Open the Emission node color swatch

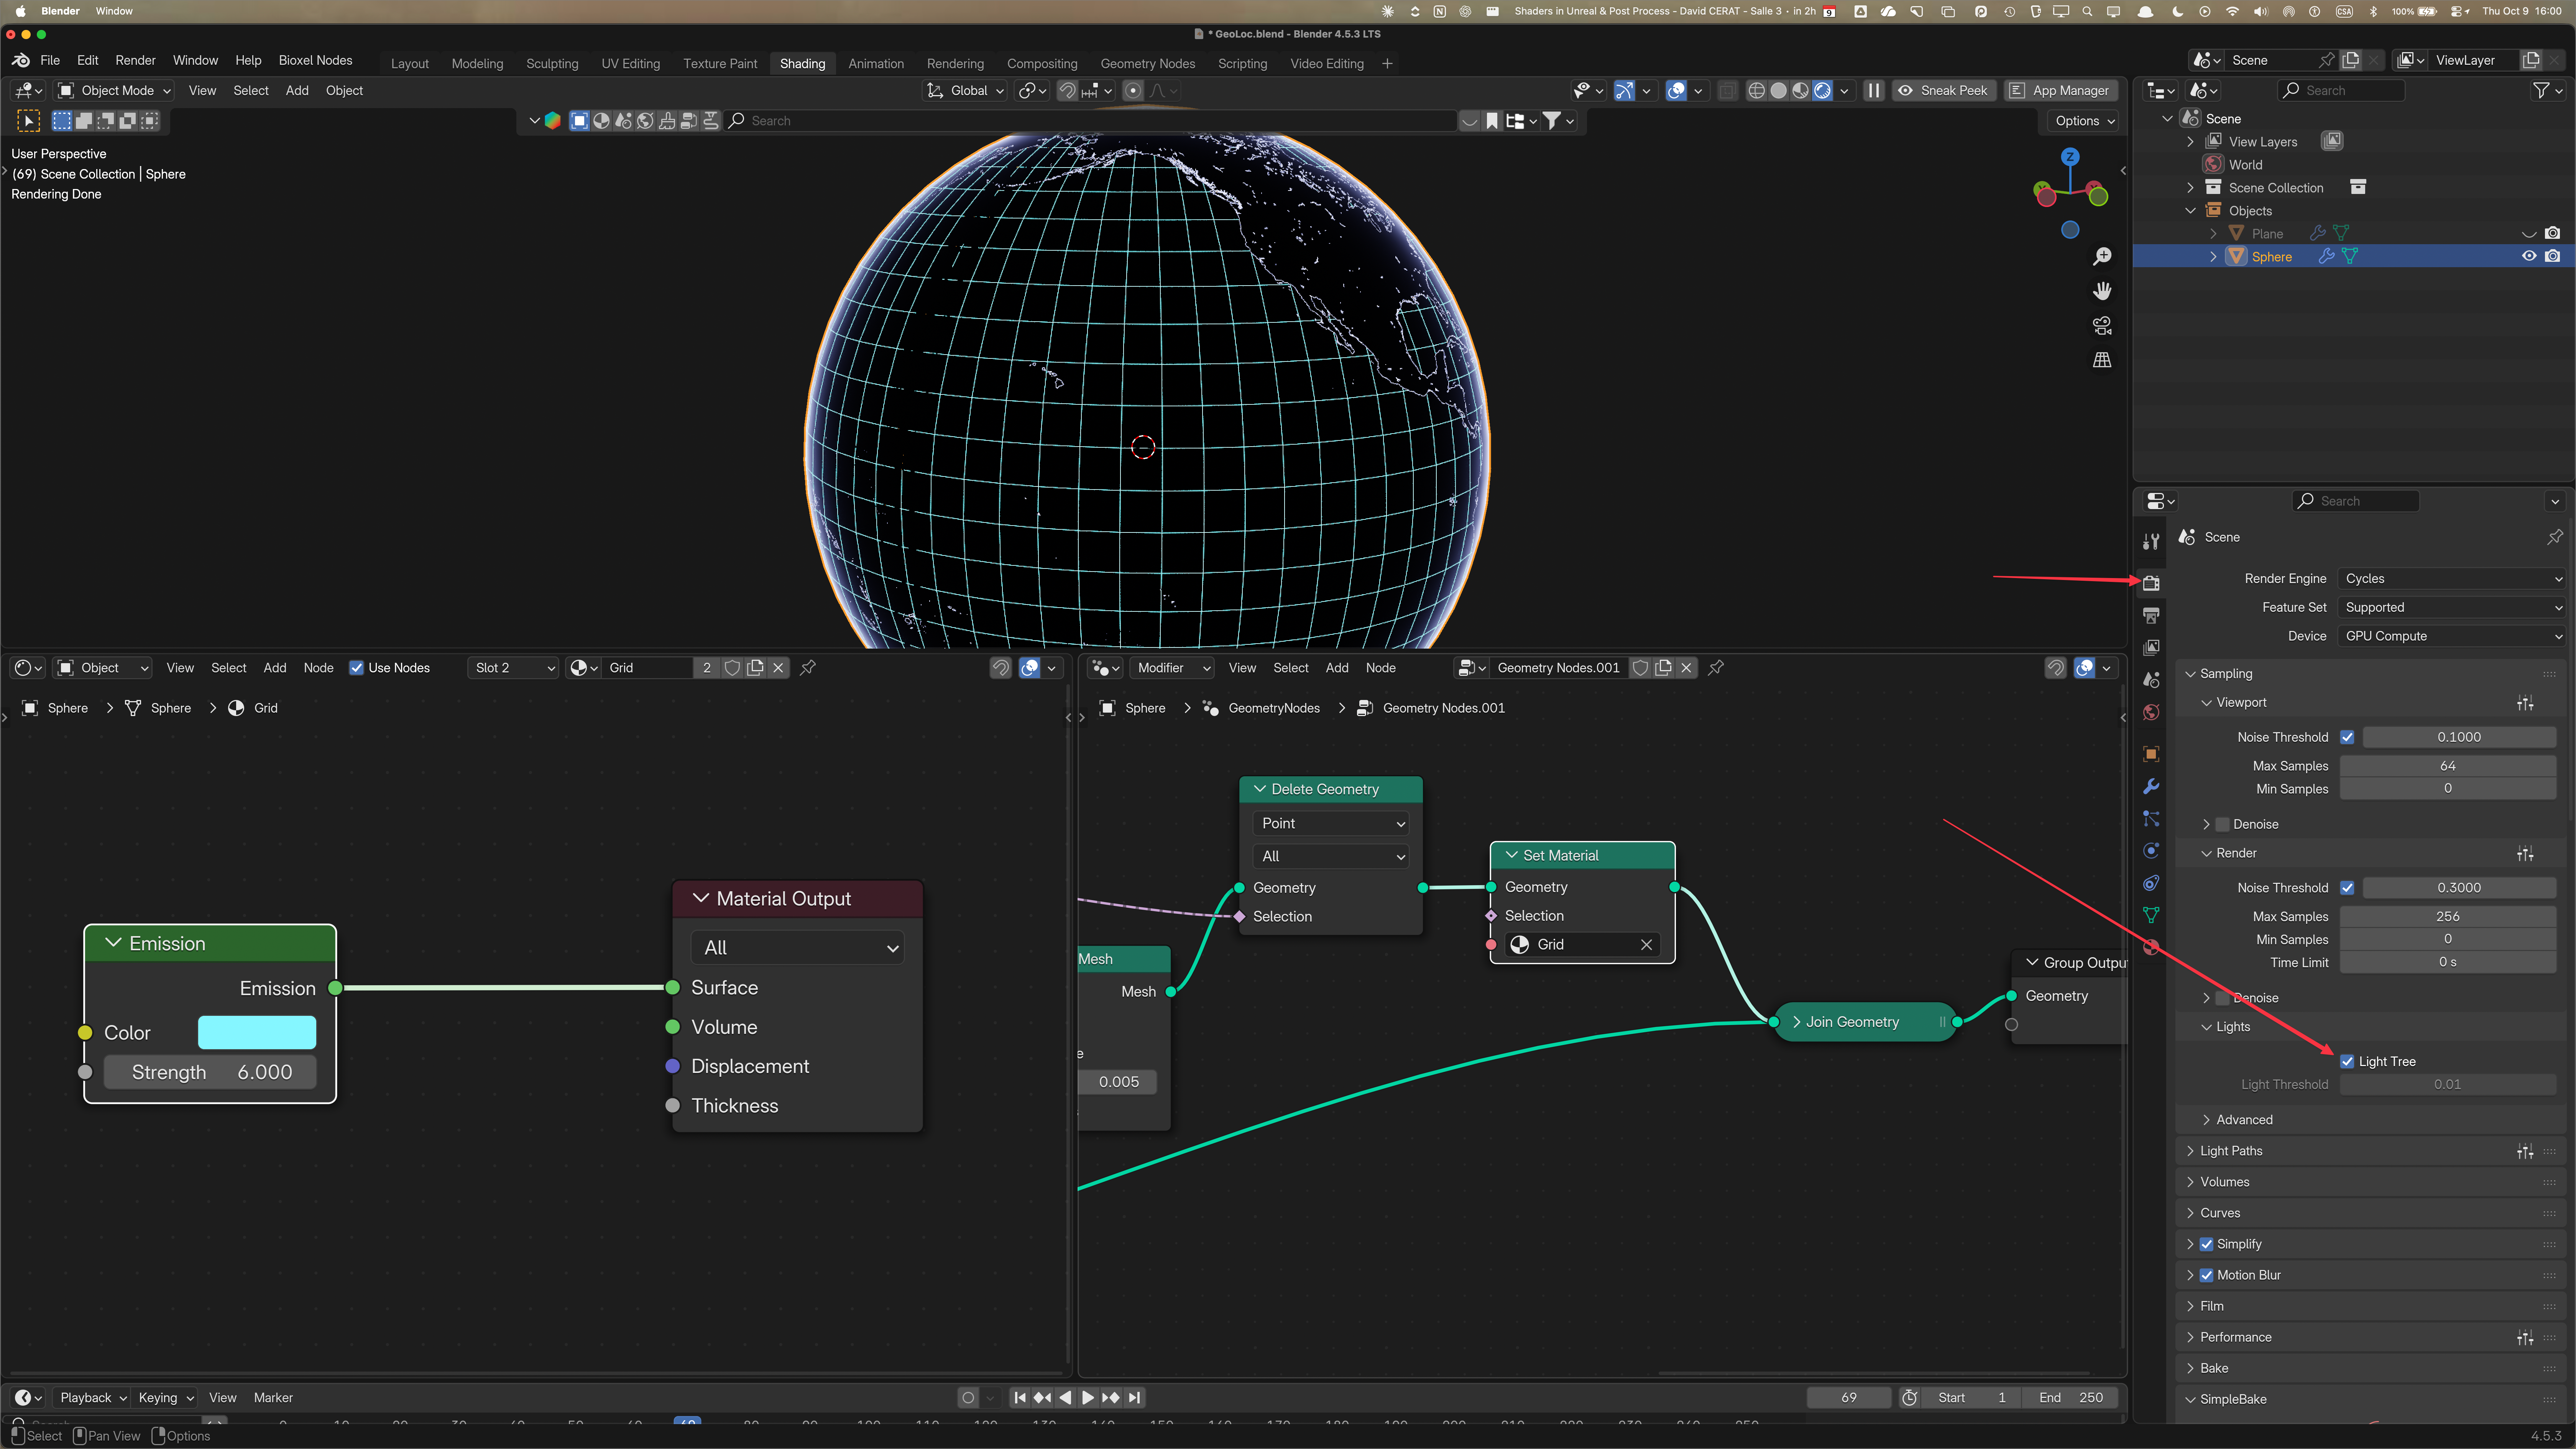point(257,1033)
